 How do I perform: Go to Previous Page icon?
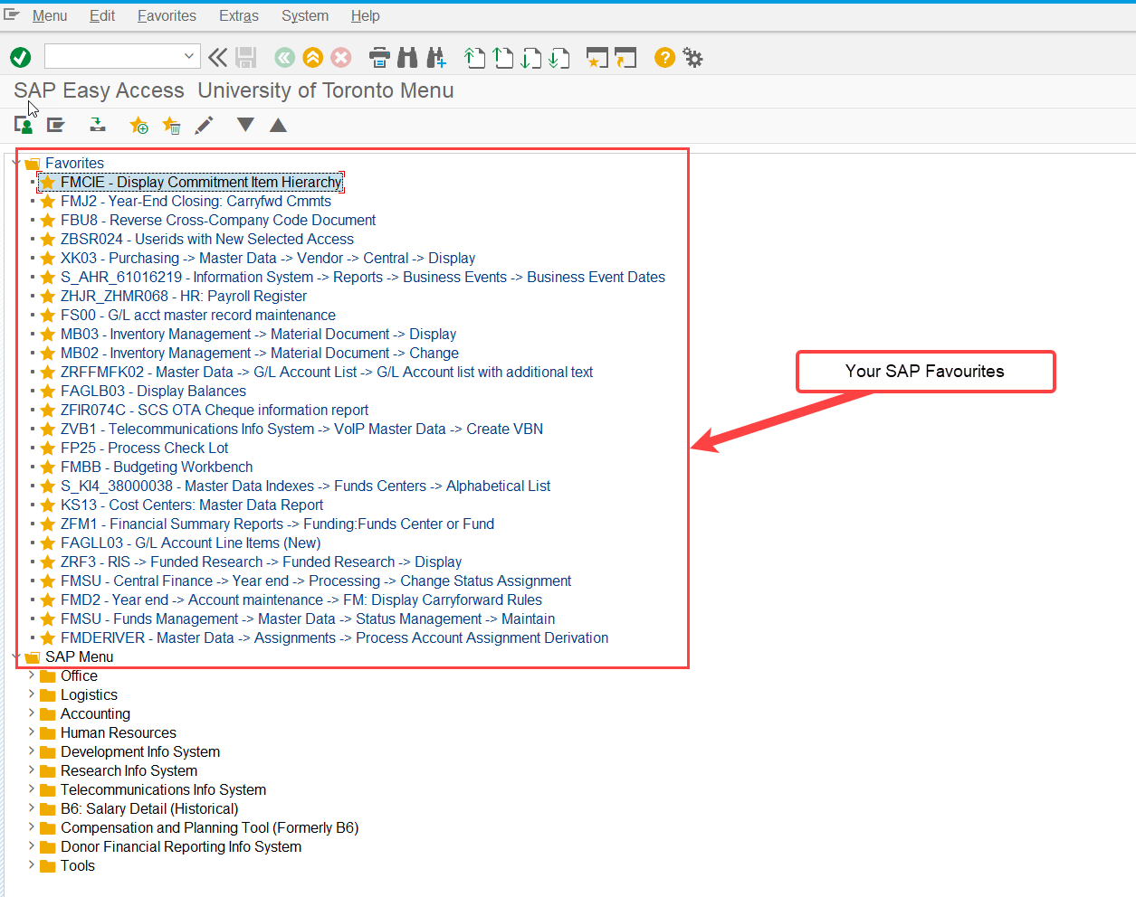point(503,58)
